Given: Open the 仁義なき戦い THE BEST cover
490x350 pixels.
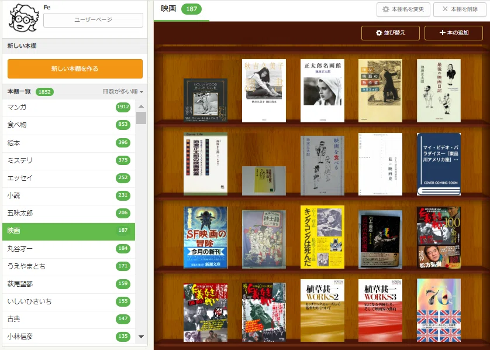Looking at the screenshot, I should click(x=205, y=313).
